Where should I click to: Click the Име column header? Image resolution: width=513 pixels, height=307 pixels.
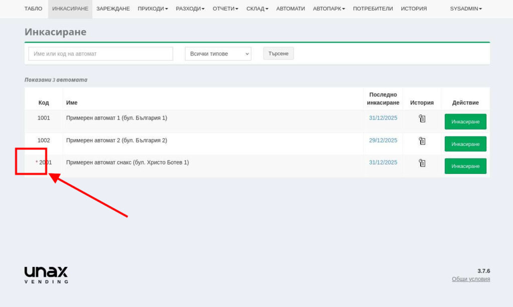point(72,103)
